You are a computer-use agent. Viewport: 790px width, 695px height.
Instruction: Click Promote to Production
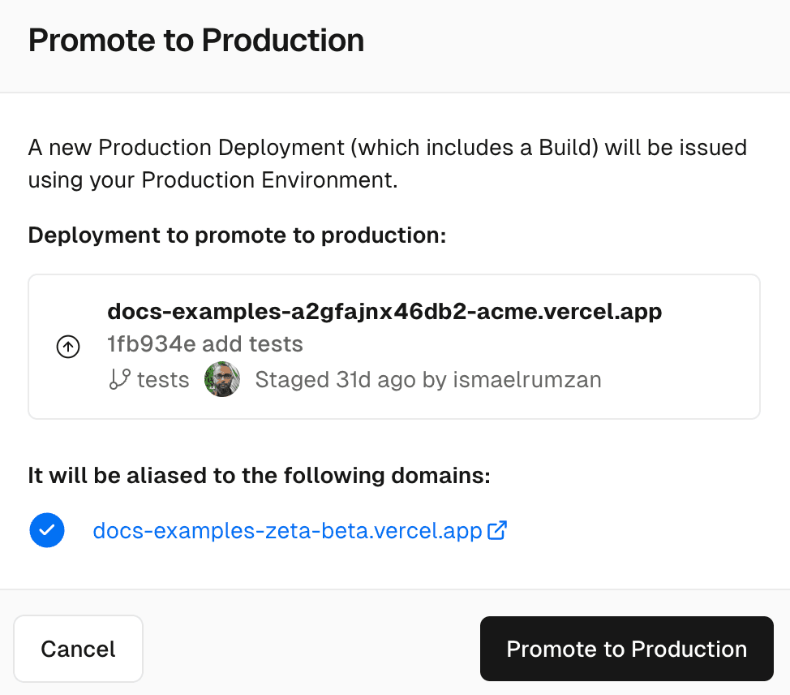coord(626,649)
